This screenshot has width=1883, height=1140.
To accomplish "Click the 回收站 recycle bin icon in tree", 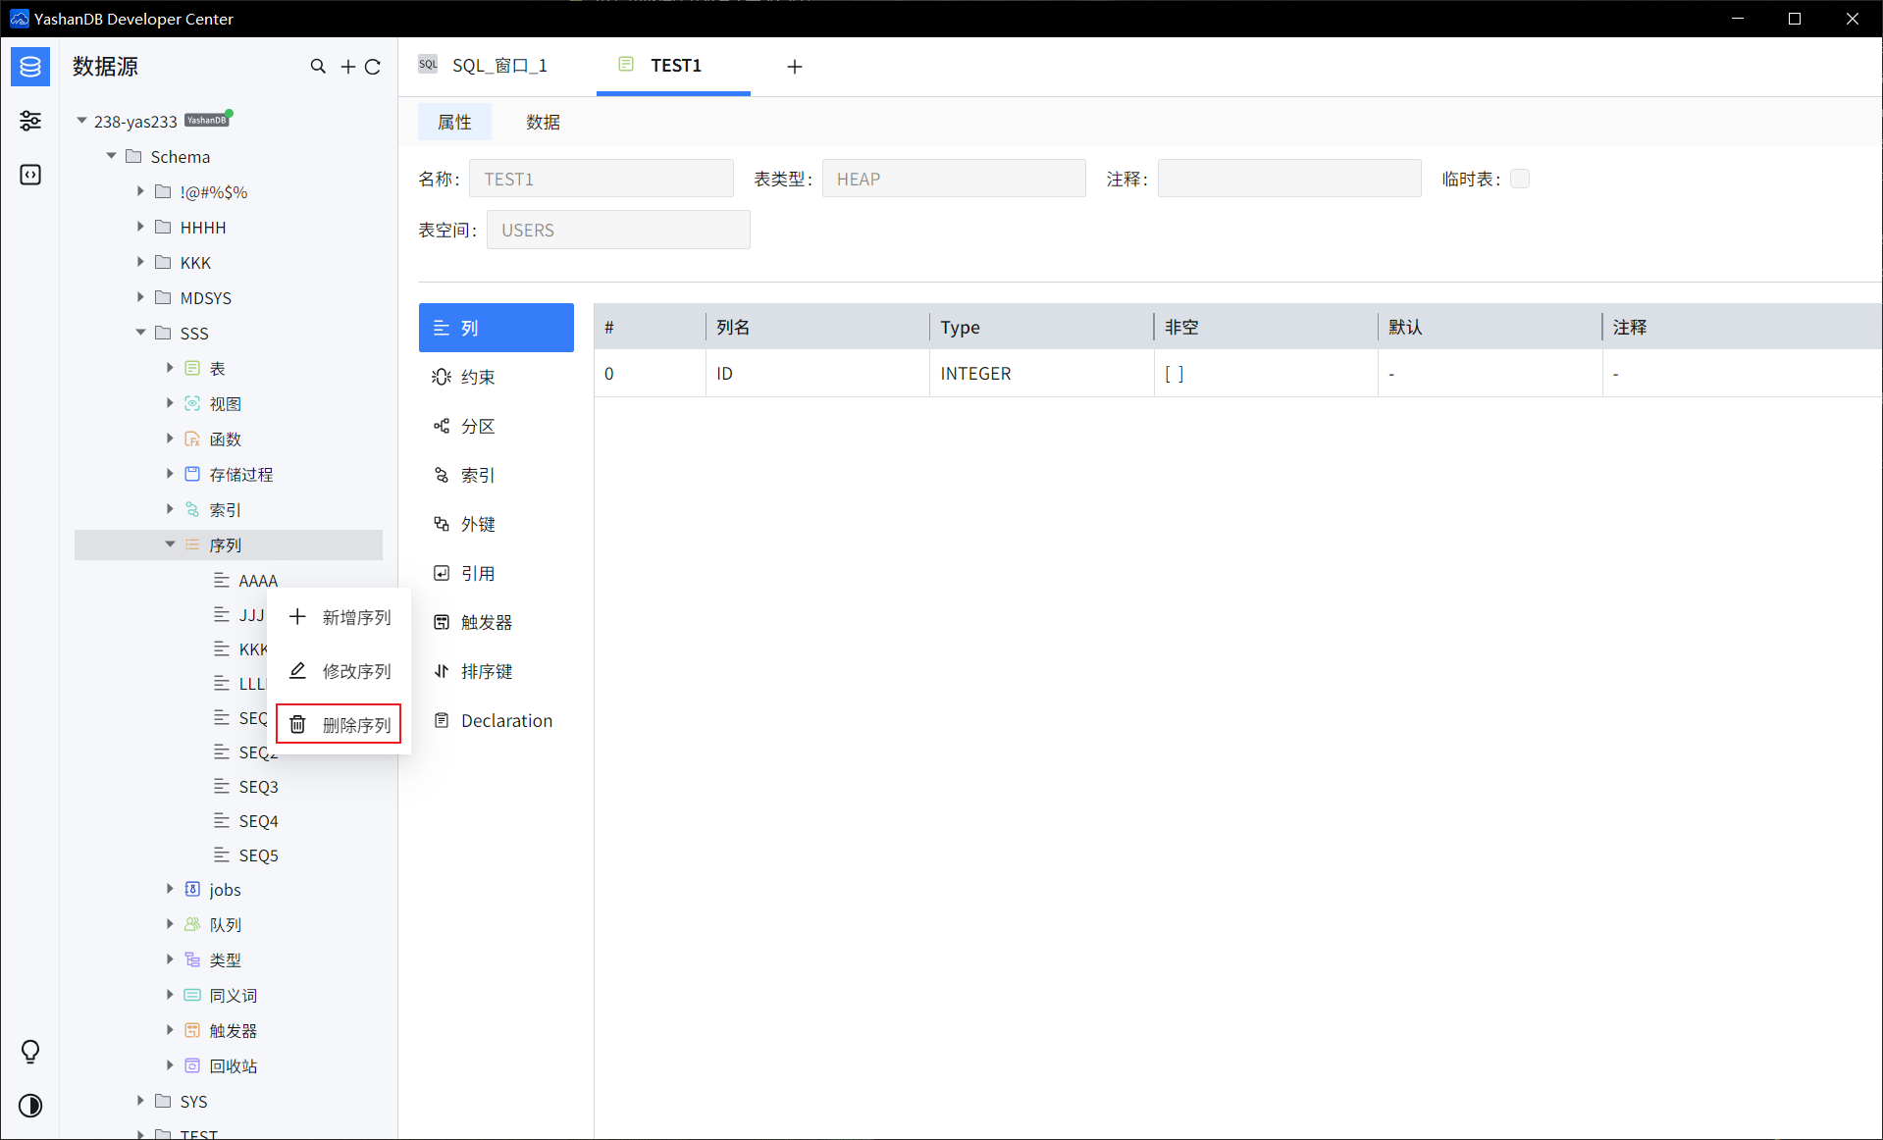I will tap(192, 1065).
